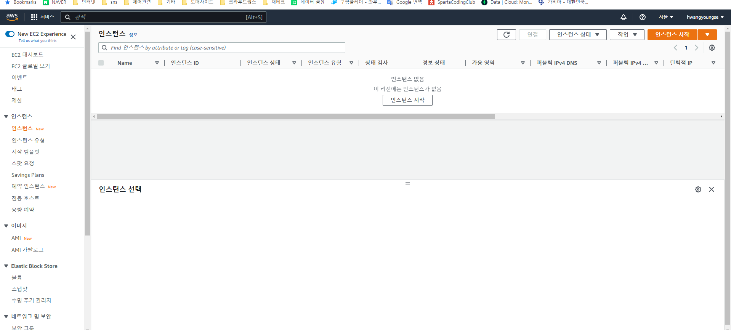Open 볼륨 under Elastic Block Store

[17, 278]
